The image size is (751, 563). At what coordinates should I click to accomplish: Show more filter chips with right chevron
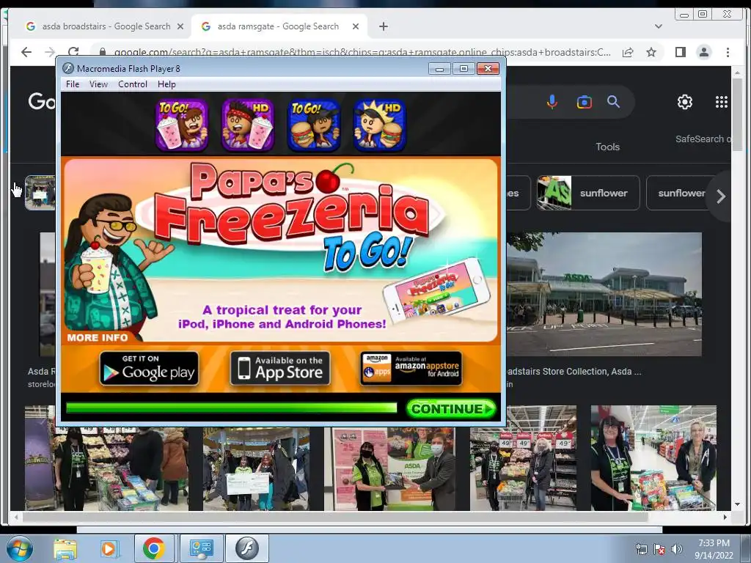click(x=721, y=196)
